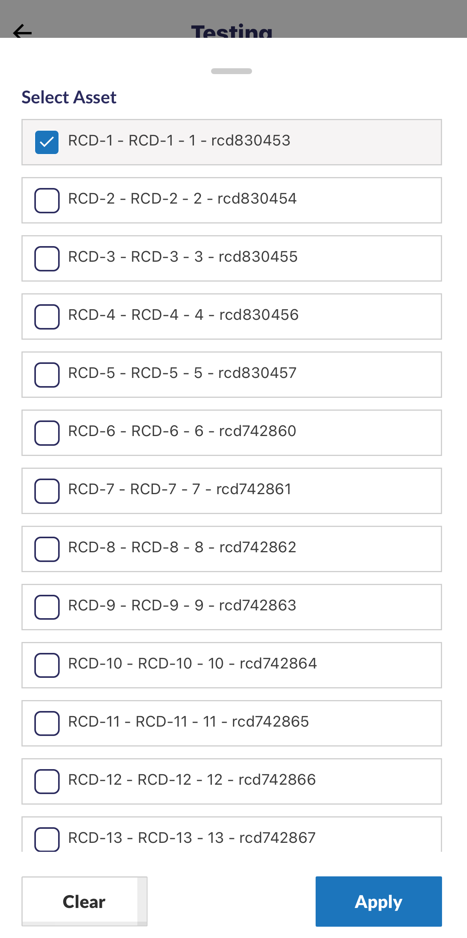Screen dimensions: 467x938
Task: Uncheck the RCD-1 asset checkbox
Action: coord(47,142)
